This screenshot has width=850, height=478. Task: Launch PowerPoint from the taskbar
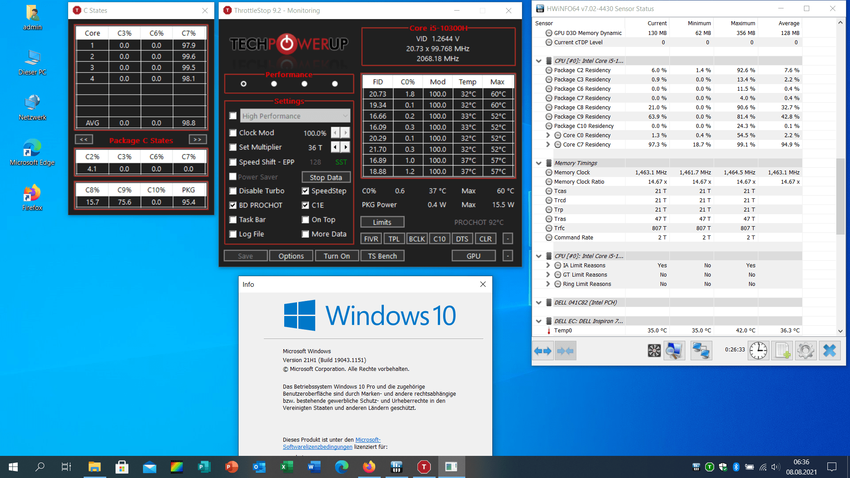coord(232,467)
